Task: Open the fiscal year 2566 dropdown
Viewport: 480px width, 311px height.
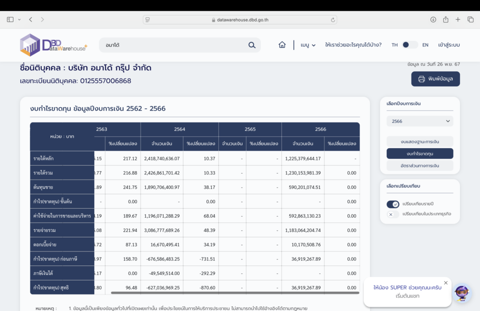Action: click(x=420, y=121)
